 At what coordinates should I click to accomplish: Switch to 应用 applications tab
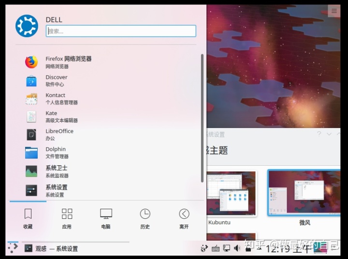[x=67, y=219]
